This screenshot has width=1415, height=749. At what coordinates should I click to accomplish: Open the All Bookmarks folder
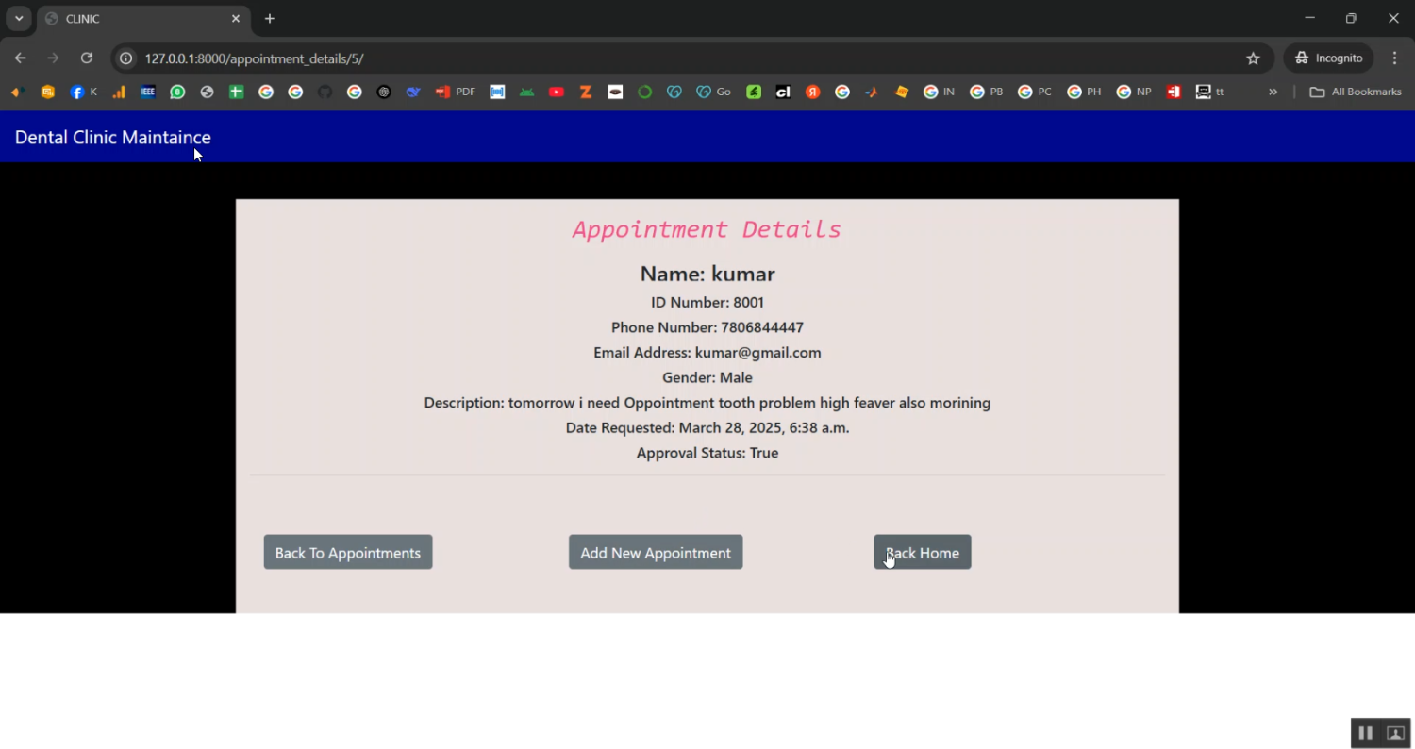point(1356,92)
